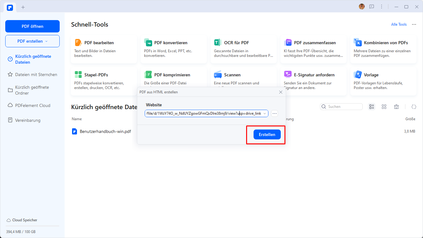Click the PDF bearbeiten tool icon
Screen dimensions: 423x238
tap(78, 43)
